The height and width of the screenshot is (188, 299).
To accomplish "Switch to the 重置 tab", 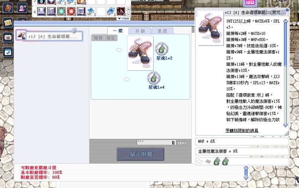I will [x=163, y=31].
